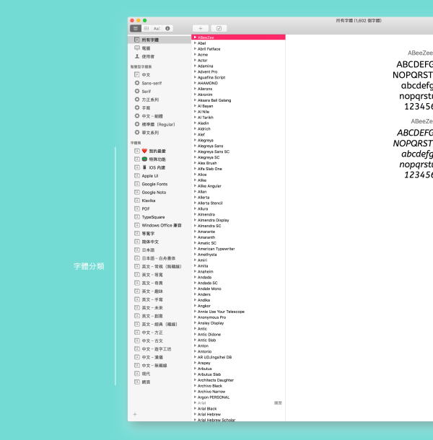Viewport: 433px width, 440px height.
Task: Select the AHAMONO font row
Action: 238,83
